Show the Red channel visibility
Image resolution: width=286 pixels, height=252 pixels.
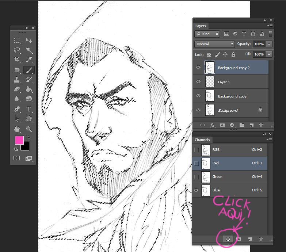click(197, 163)
